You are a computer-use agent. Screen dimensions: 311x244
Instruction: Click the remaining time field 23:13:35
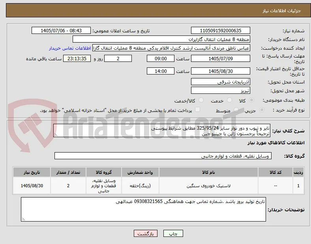(x=77, y=58)
